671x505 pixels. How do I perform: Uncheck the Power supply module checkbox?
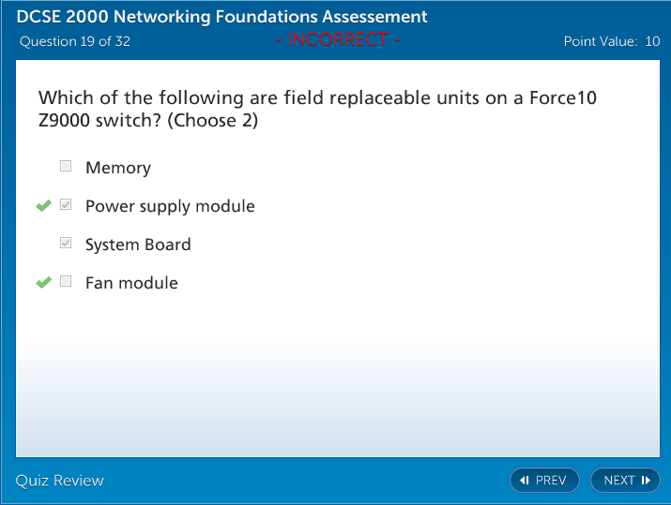point(66,205)
